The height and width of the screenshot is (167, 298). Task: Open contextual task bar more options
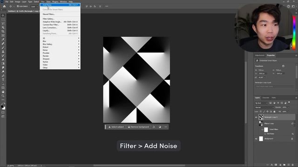[166, 127]
